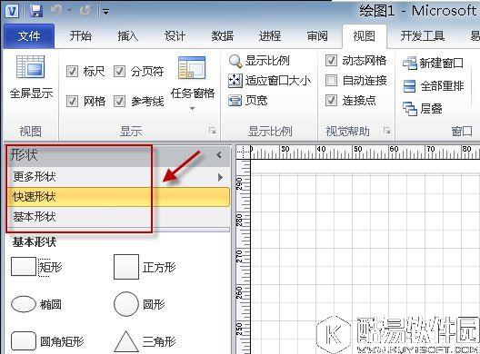Click the Redo arrow in quick access toolbar

tap(85, 11)
